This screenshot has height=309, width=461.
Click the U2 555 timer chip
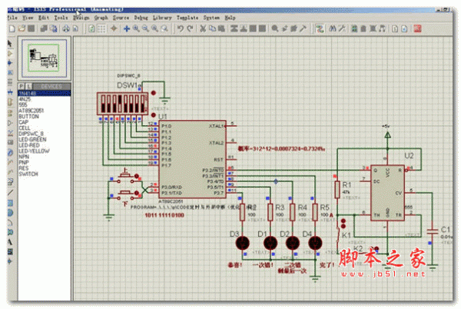(x=387, y=192)
